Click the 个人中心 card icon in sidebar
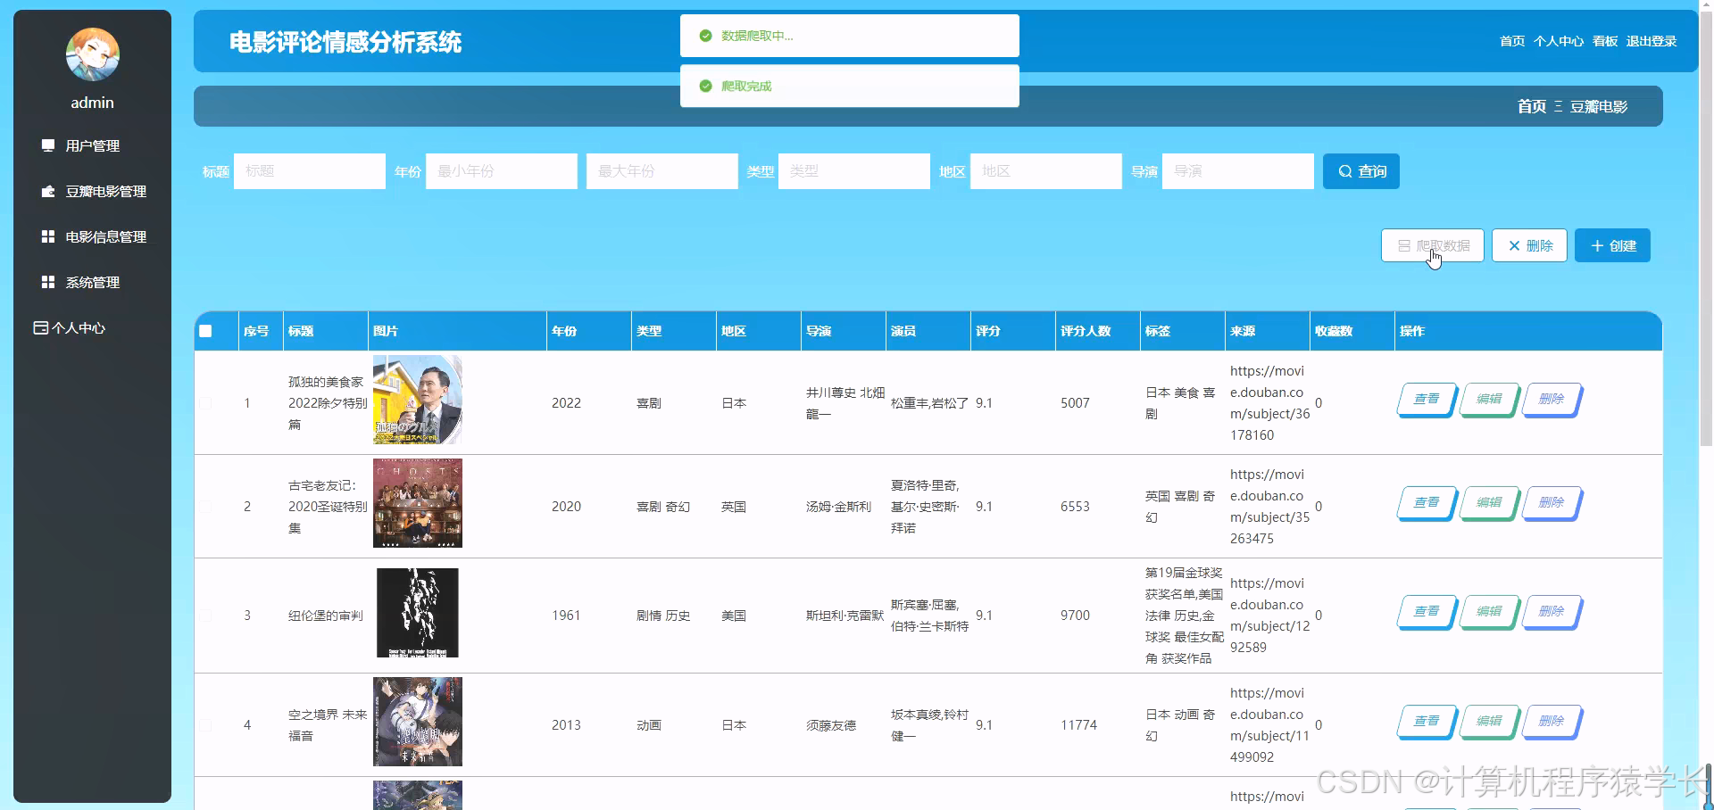1714x810 pixels. [x=40, y=327]
